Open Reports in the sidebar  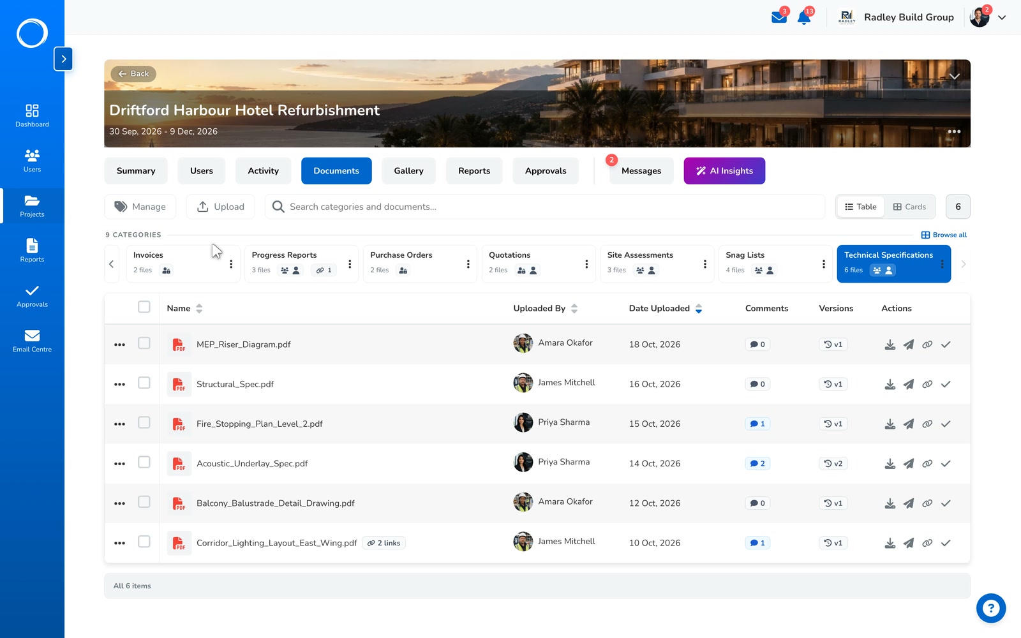[x=32, y=251]
